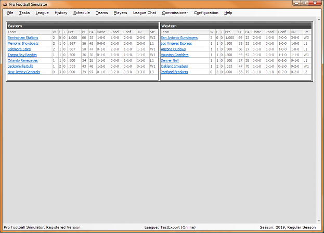Open the Schedule menu
The height and width of the screenshot is (233, 324).
[82, 12]
